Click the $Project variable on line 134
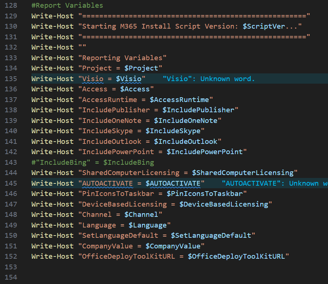 tap(141, 68)
